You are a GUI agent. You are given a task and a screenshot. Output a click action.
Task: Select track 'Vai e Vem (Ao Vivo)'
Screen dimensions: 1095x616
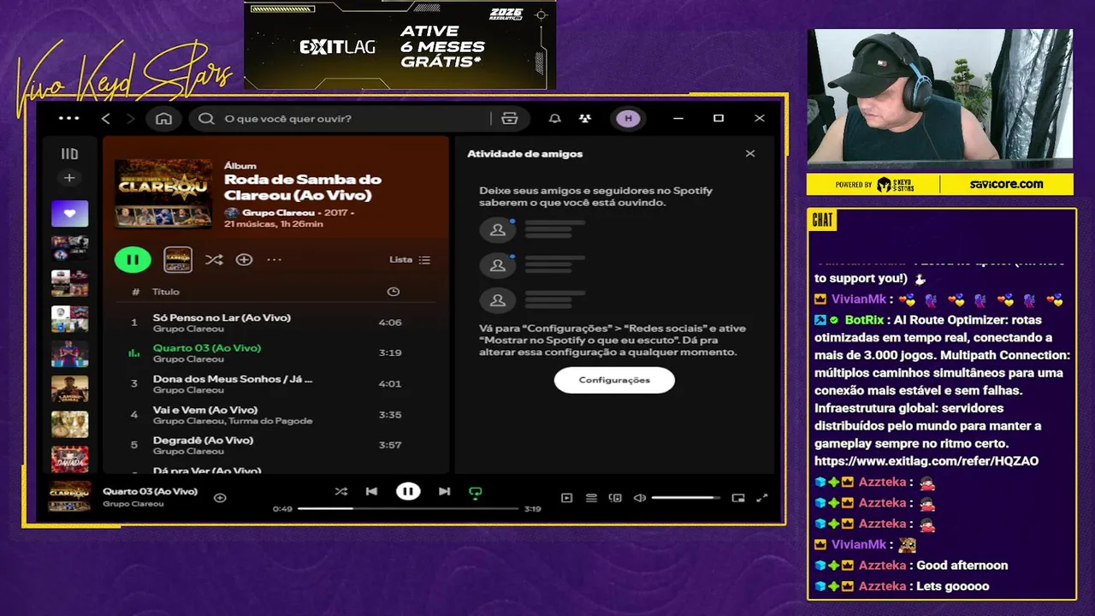coord(205,410)
